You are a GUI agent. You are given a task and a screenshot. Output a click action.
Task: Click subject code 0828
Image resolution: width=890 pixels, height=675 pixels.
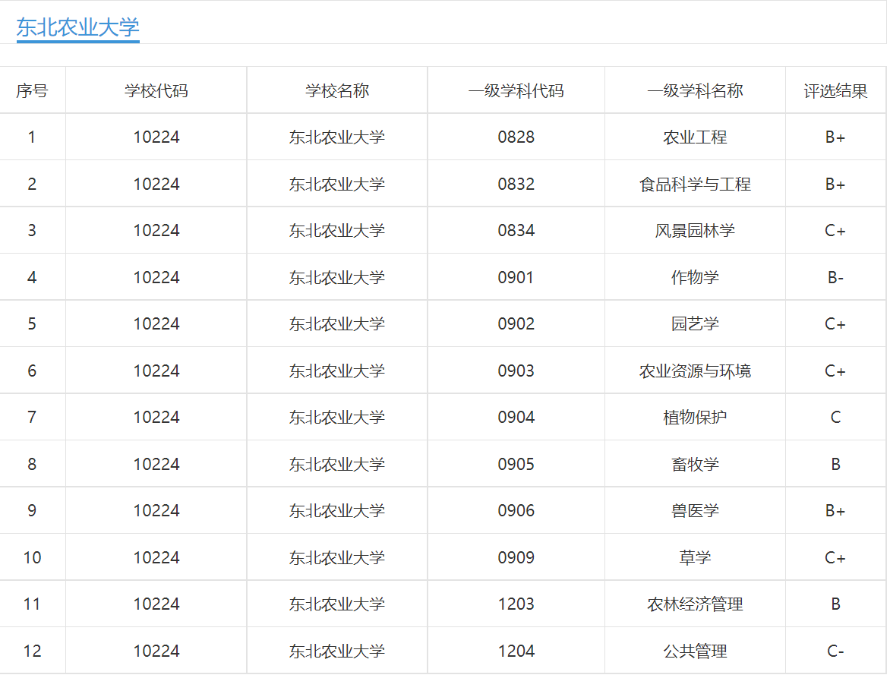(x=516, y=137)
